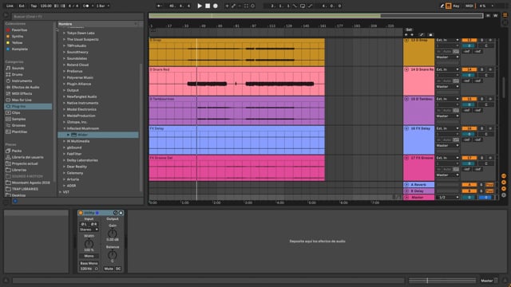Collapse the 14 D Snare Re track

406,69
